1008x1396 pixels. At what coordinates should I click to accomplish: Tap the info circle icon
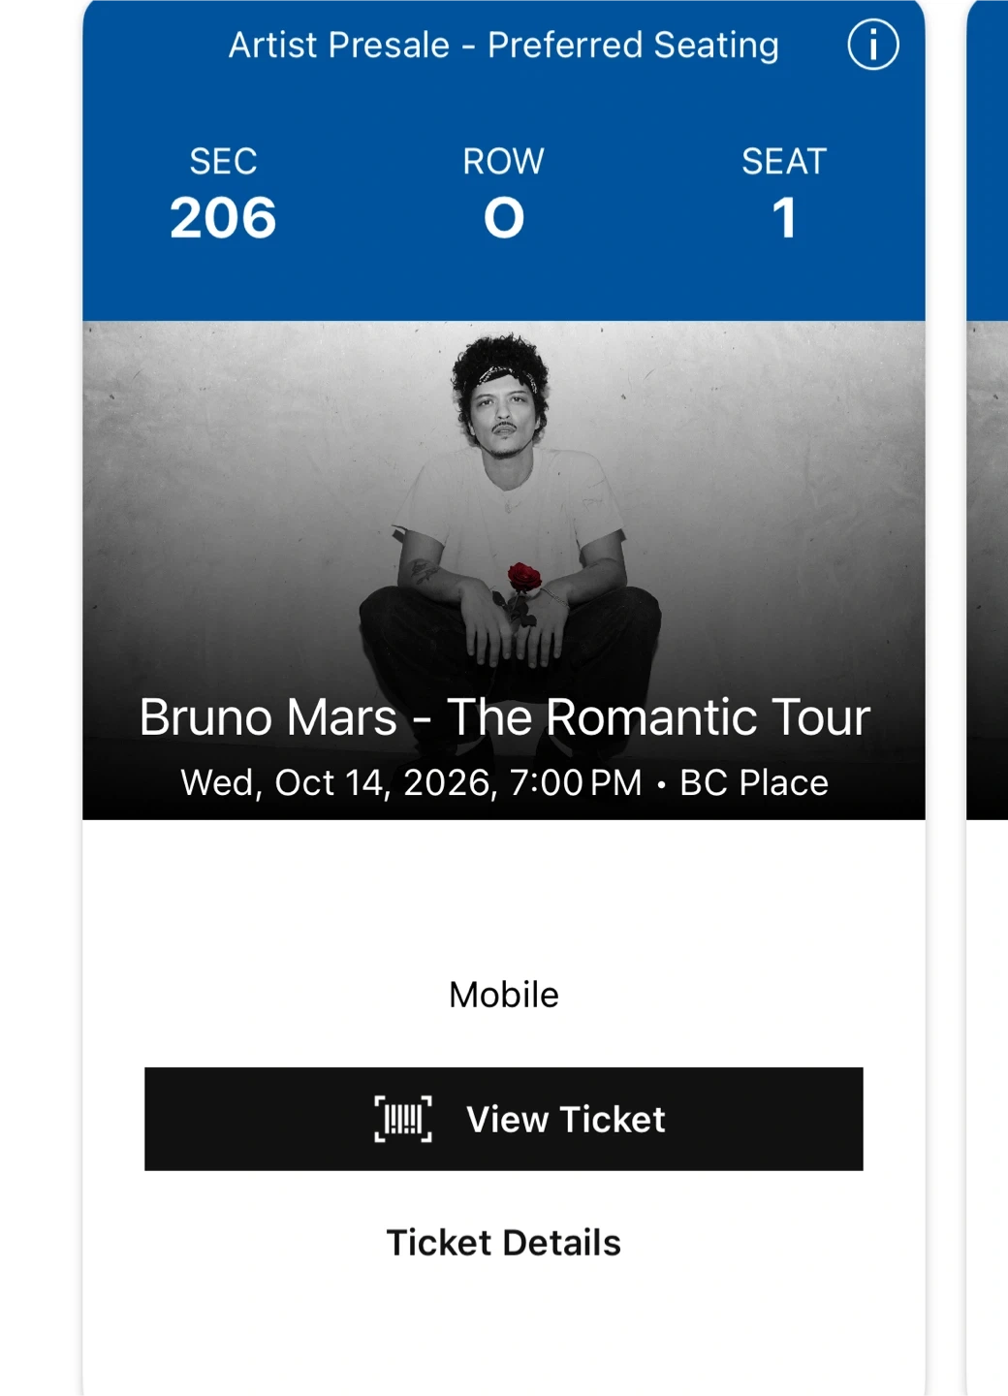point(872,46)
